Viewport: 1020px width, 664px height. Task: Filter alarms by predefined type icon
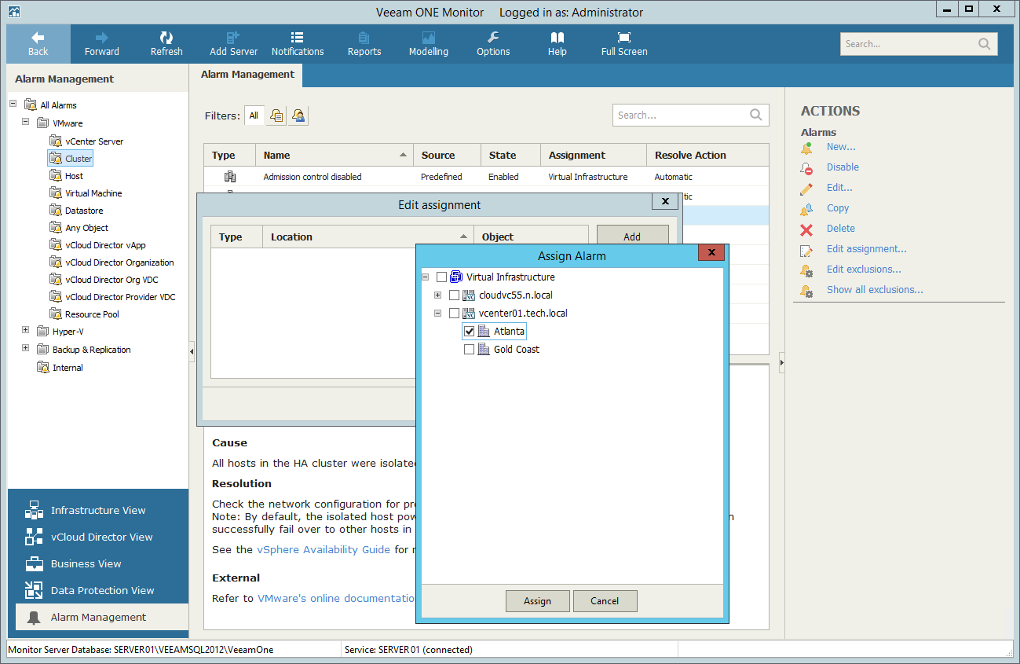276,116
